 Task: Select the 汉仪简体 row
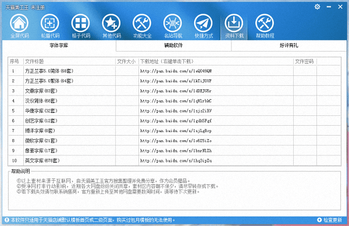(x=174, y=101)
